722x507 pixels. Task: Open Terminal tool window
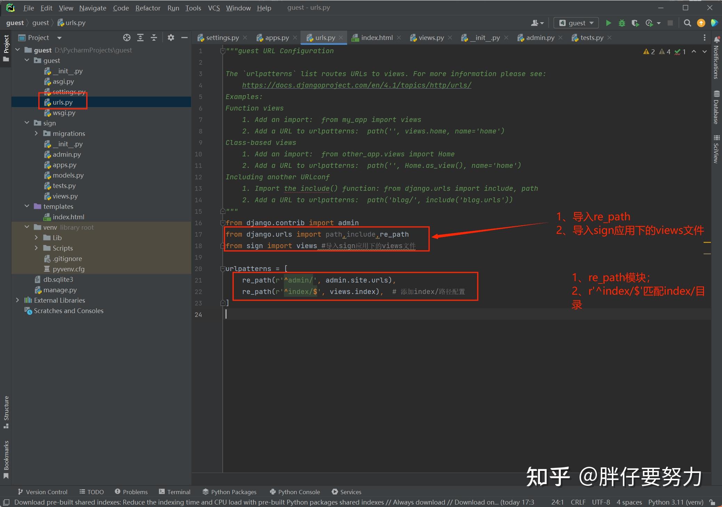[x=174, y=492]
